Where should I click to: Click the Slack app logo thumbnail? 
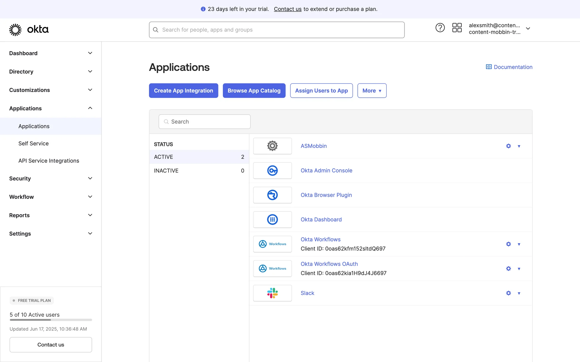(272, 293)
